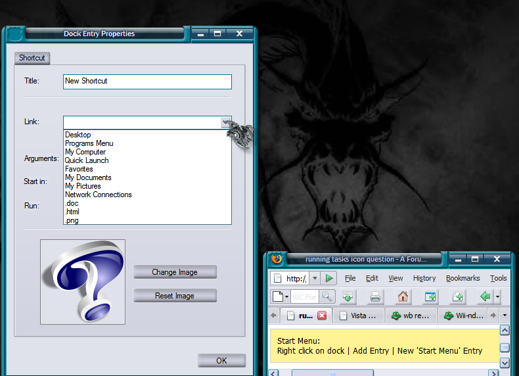
Task: Click the New Window icon in Firefox toolbar
Action: (430, 296)
